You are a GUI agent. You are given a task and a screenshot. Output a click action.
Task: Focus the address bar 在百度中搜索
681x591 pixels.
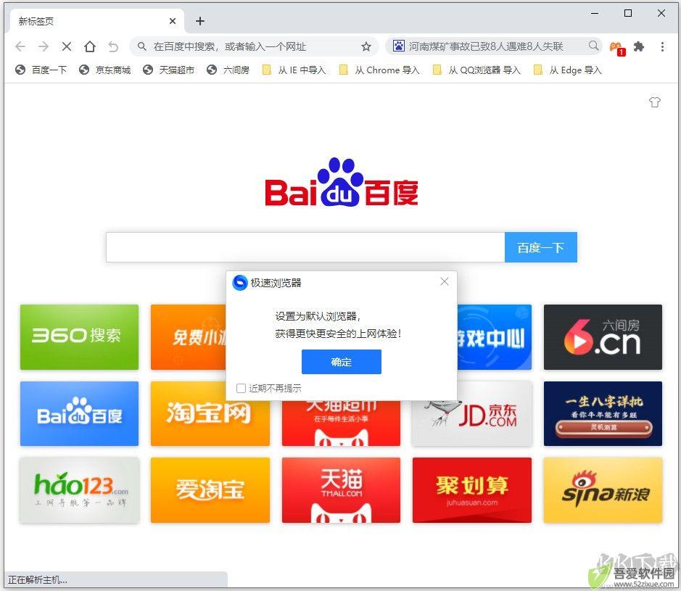(x=253, y=46)
